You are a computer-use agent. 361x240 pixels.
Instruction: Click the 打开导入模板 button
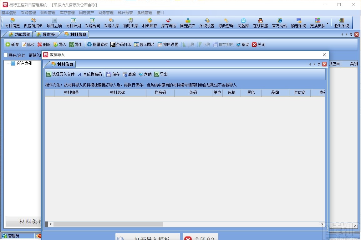coord(148,237)
